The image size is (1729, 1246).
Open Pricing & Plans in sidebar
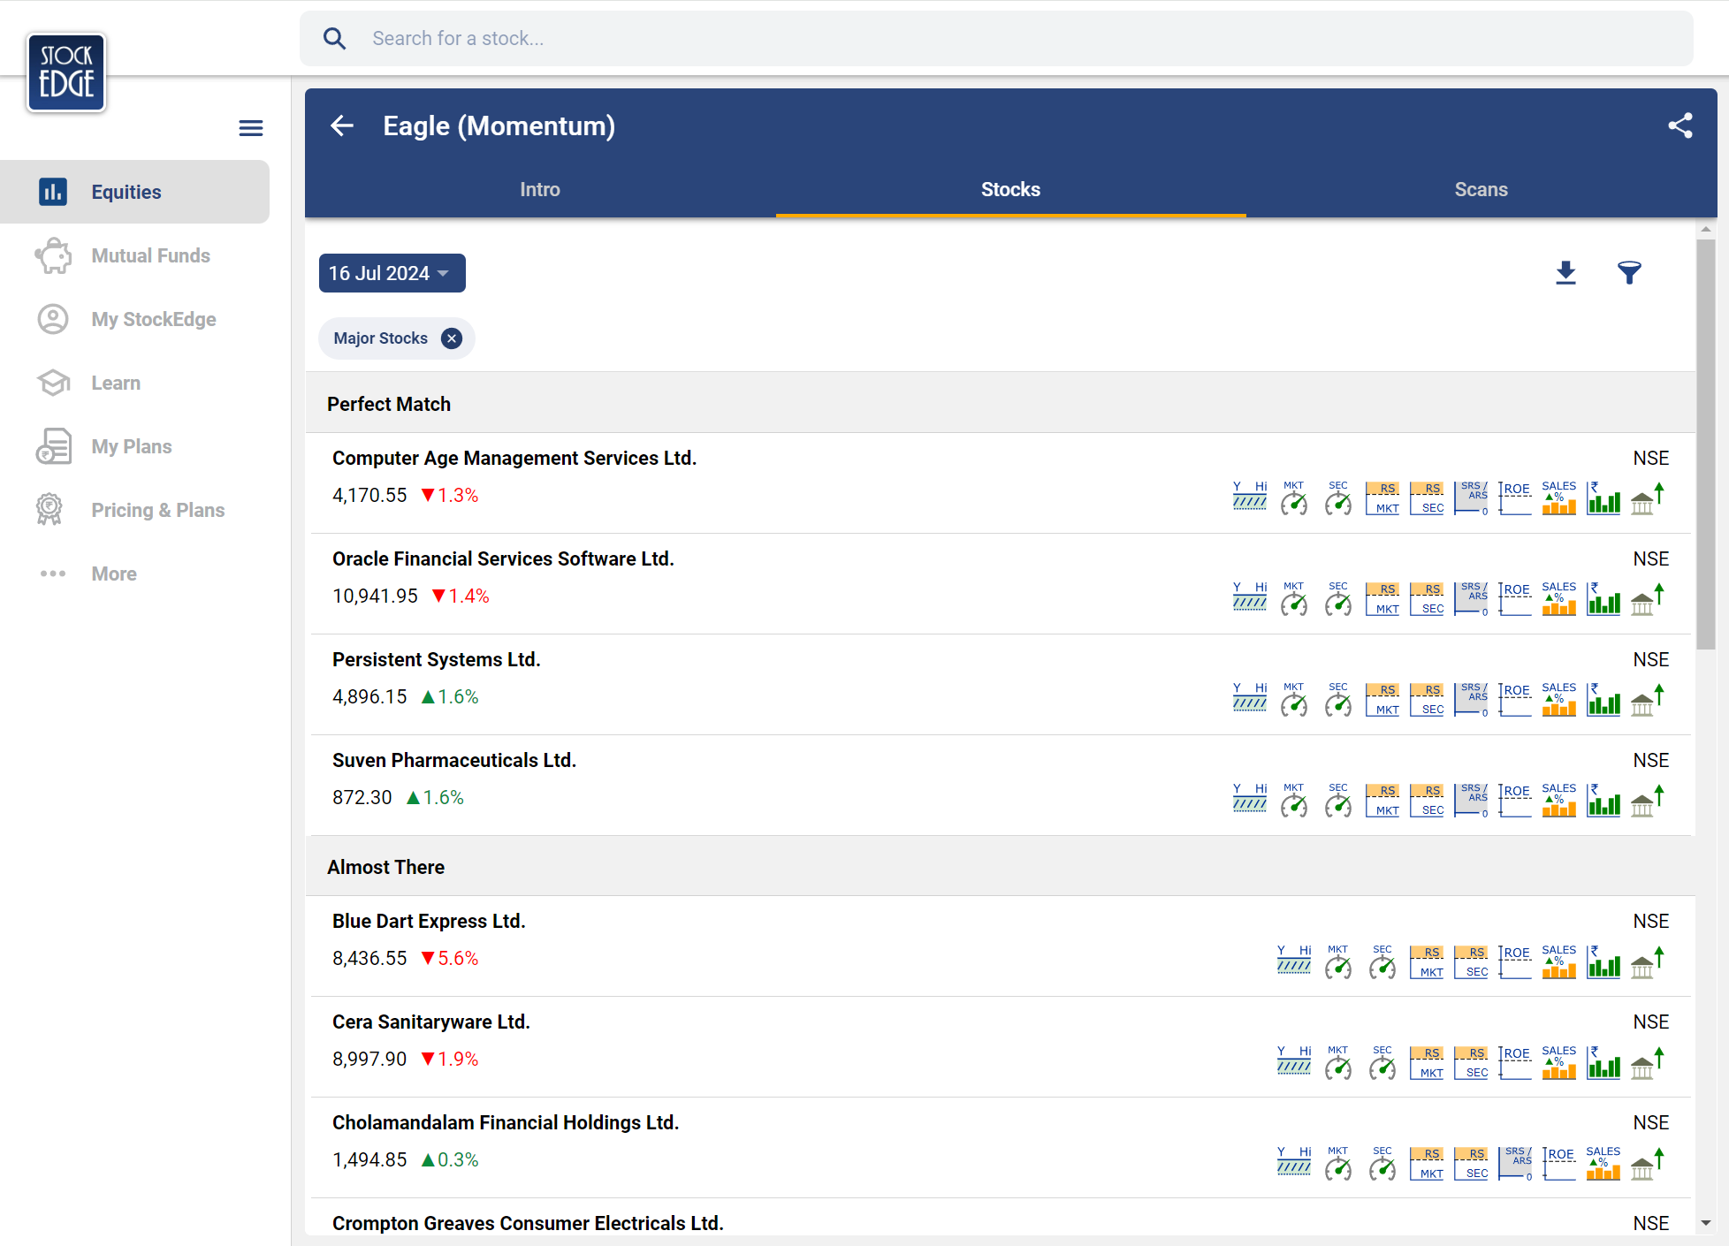tap(157, 510)
